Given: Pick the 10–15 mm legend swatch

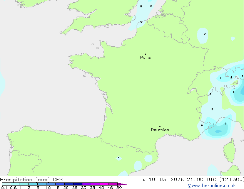Looking at the screenshot, I should (x=51, y=184).
